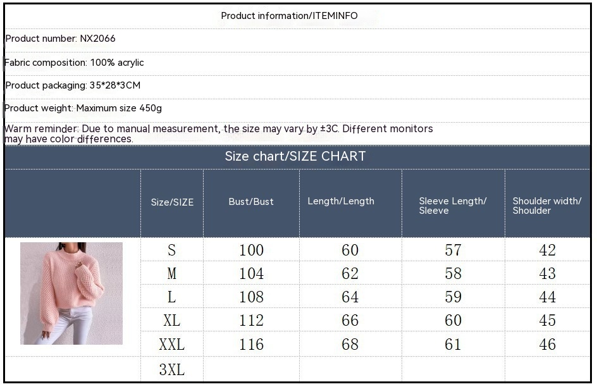Viewport: 597px width, 389px height.
Task: Click the product packaging 35*28*3CM line
Action: pyautogui.click(x=73, y=85)
